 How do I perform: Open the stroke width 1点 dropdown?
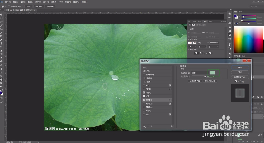pyautogui.click(x=203, y=43)
